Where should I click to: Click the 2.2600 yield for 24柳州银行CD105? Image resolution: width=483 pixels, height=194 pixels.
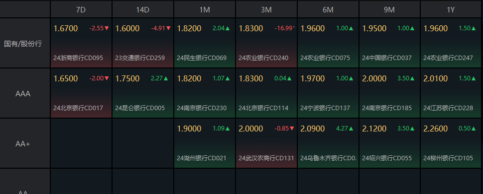tap(436, 129)
